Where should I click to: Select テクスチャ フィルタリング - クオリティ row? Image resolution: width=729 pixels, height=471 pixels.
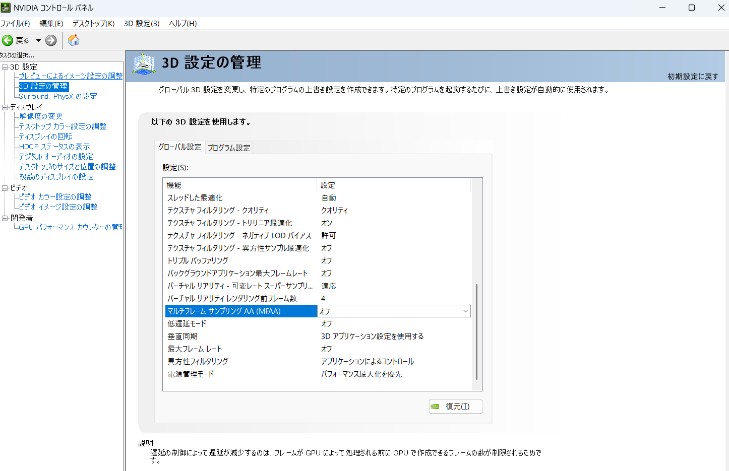point(318,211)
